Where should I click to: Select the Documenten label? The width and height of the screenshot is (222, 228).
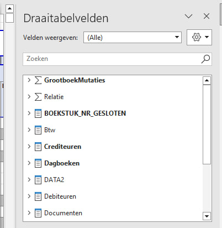pos(63,213)
